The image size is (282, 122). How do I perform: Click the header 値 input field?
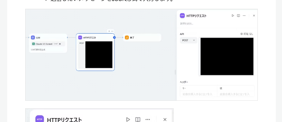click(x=236, y=94)
